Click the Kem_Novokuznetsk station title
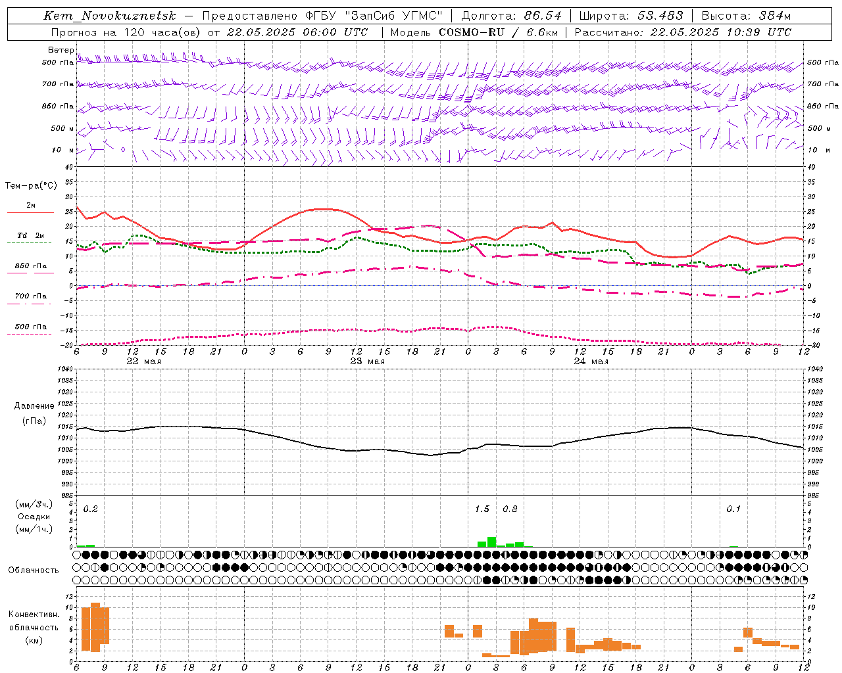The height and width of the screenshot is (673, 842). coord(110,16)
